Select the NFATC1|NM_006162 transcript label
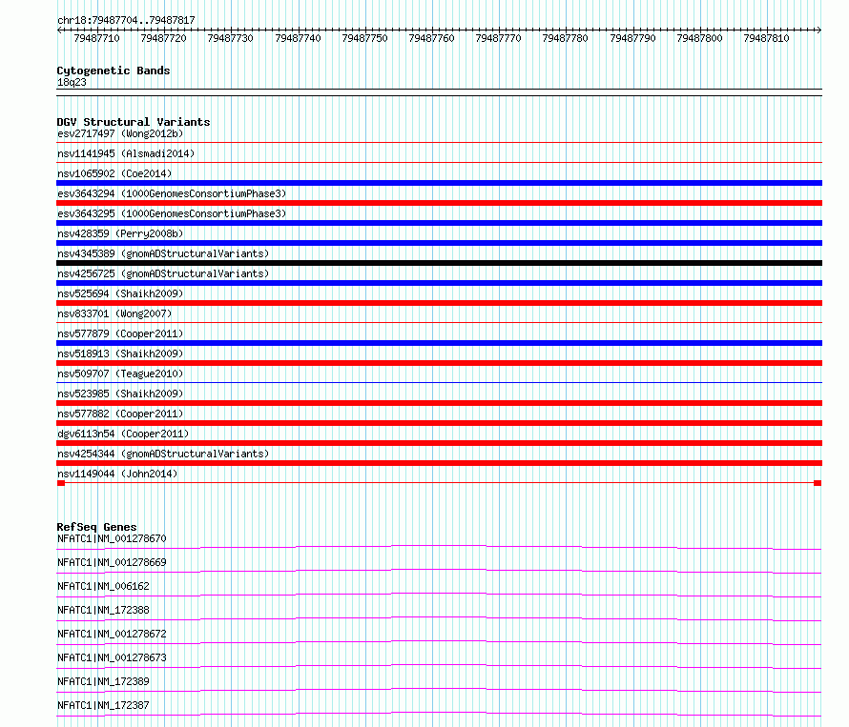 (x=103, y=586)
